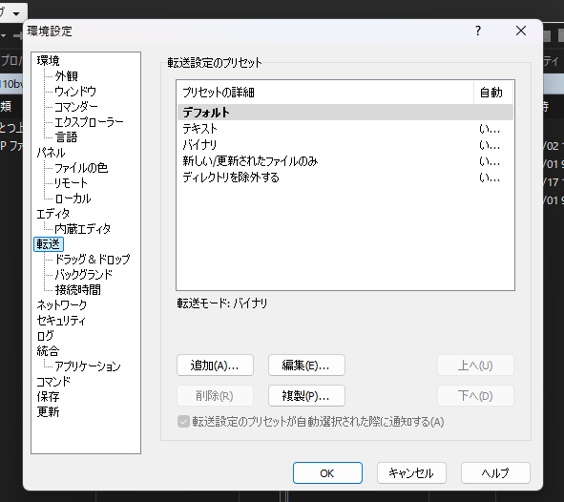
Task: Select the テキスト preset in the list
Action: pyautogui.click(x=345, y=129)
